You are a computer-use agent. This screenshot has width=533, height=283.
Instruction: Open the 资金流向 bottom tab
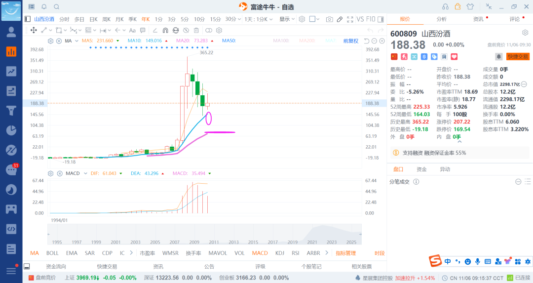pyautogui.click(x=56, y=266)
